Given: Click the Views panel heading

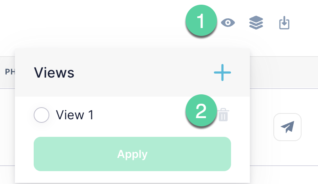Looking at the screenshot, I should 54,73.
